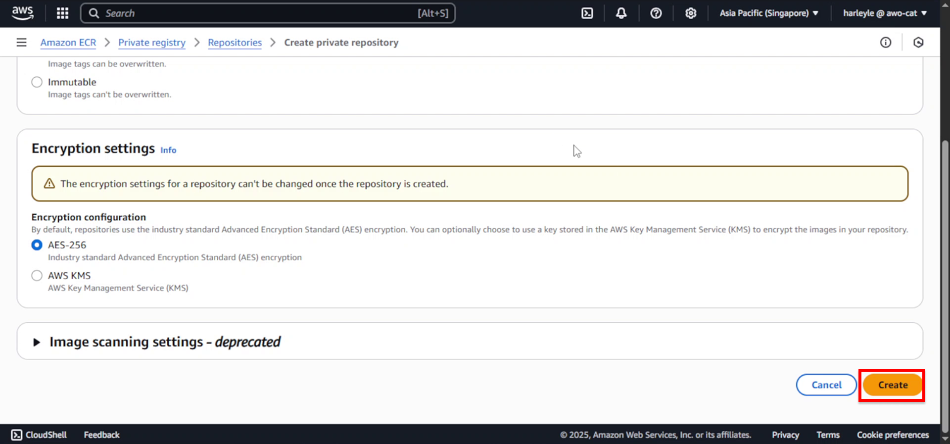950x444 pixels.
Task: Click 'Image tags can't be overwritten.' text
Action: [x=109, y=95]
